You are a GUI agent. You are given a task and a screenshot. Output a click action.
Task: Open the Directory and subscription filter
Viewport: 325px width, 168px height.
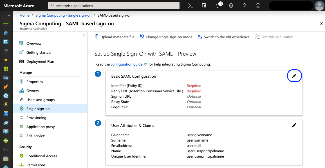[x=204, y=6]
